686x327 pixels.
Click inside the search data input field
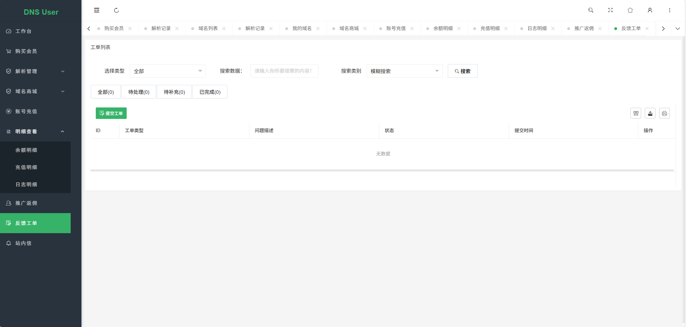pos(284,71)
